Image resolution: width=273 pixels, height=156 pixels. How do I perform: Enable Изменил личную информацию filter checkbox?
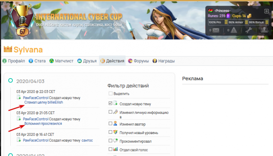[x=111, y=112]
